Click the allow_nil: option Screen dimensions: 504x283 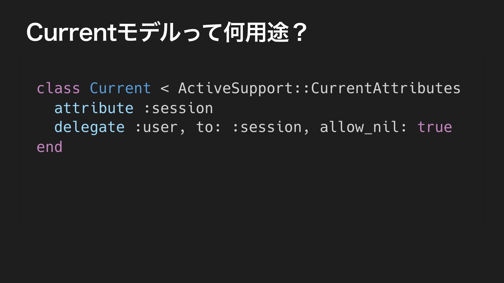tap(363, 128)
